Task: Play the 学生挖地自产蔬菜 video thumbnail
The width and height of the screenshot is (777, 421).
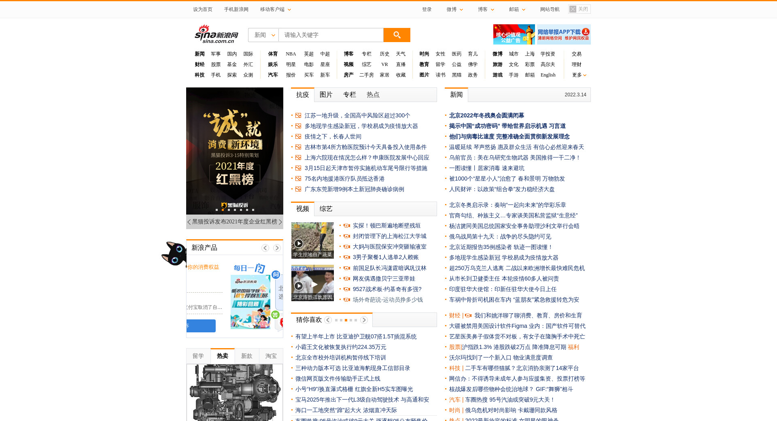Action: (312, 240)
